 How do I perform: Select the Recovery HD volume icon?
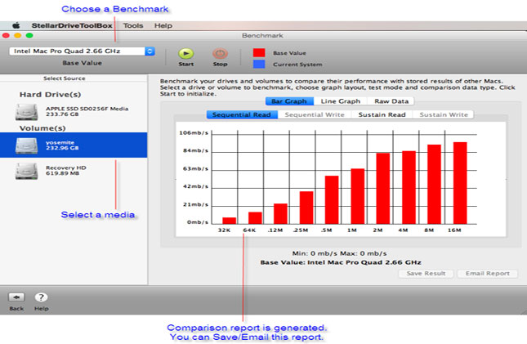(26, 171)
